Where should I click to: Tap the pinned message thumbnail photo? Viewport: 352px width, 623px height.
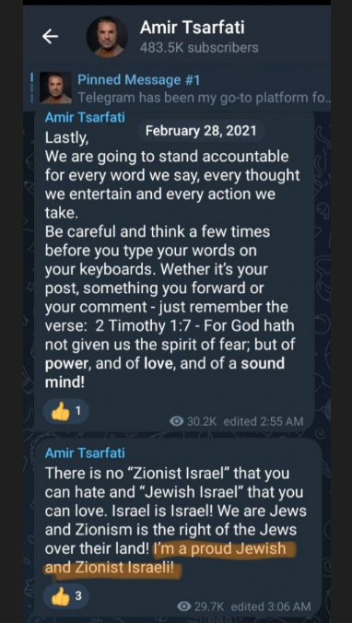56,88
